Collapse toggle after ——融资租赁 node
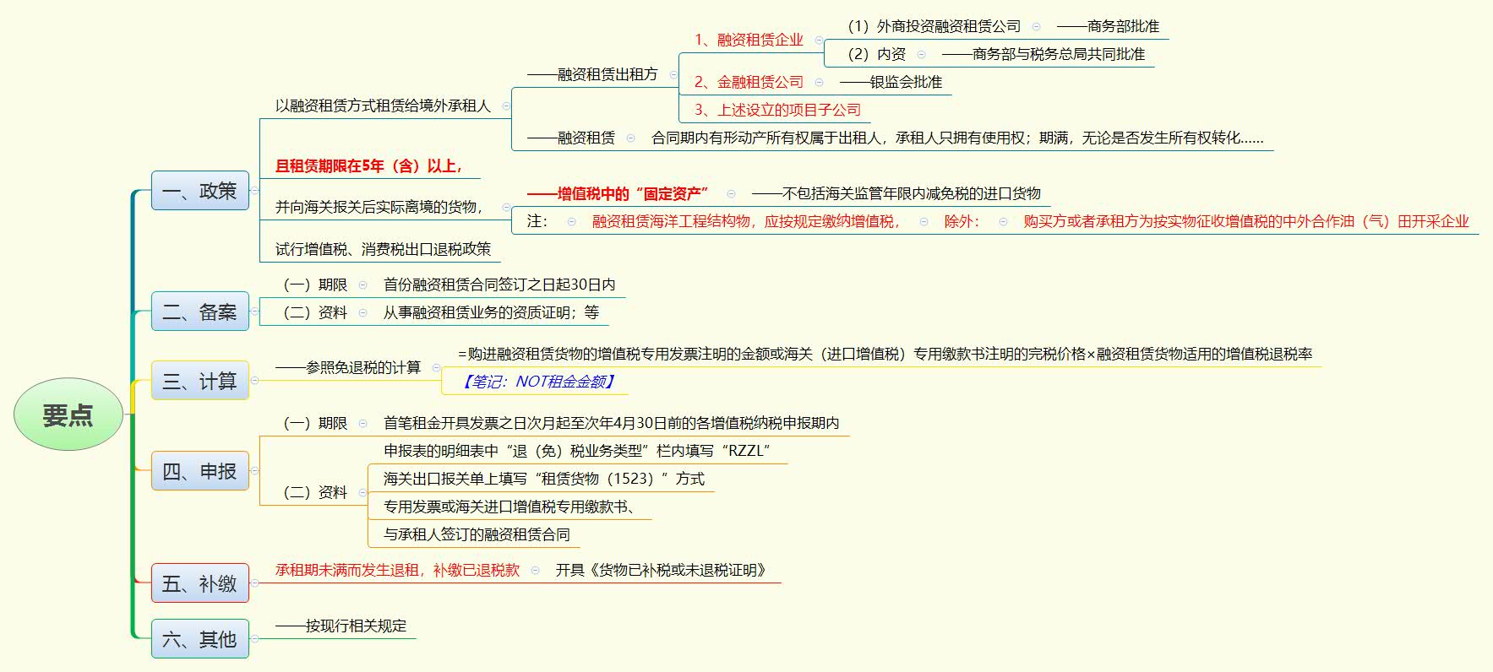The width and height of the screenshot is (1493, 672). tap(630, 138)
